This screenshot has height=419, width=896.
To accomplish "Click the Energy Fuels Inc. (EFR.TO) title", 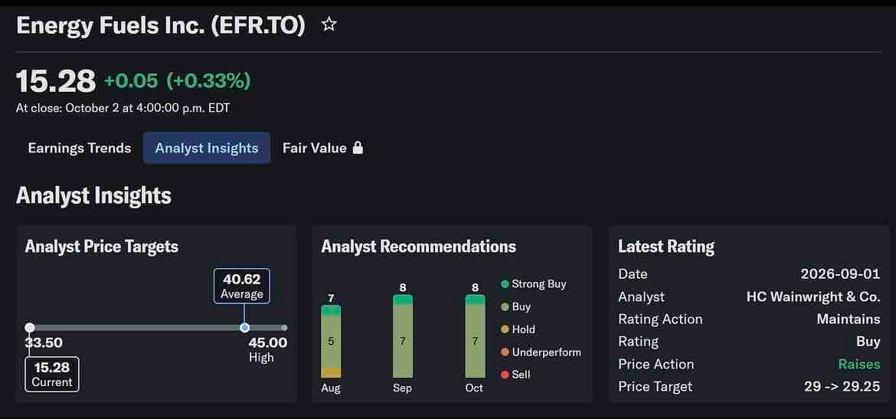I will click(x=161, y=26).
